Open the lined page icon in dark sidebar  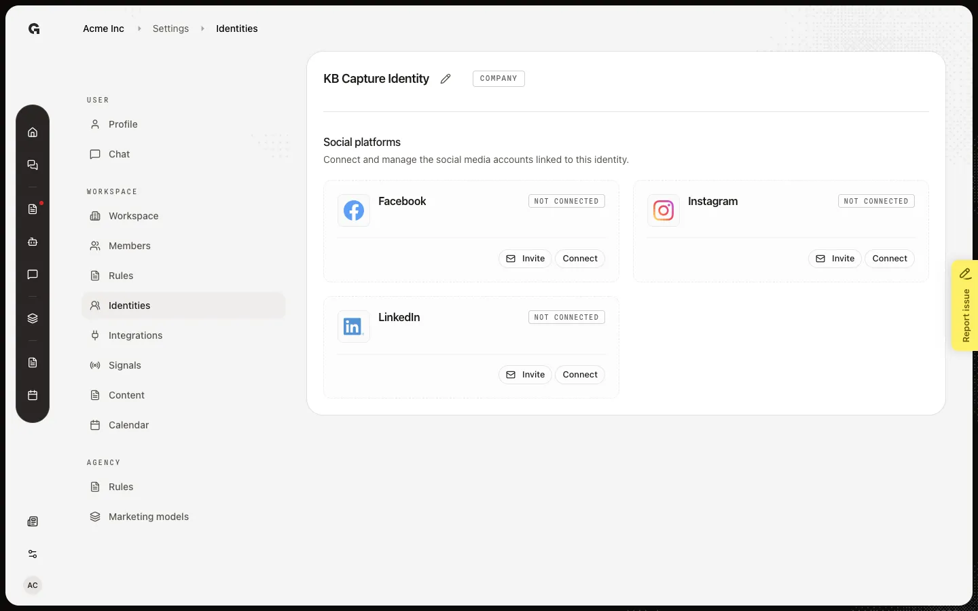tap(33, 363)
